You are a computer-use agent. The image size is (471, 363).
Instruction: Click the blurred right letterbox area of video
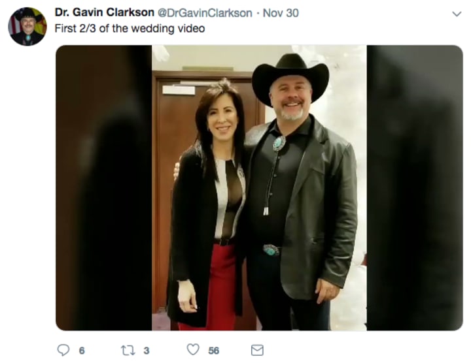pos(415,187)
